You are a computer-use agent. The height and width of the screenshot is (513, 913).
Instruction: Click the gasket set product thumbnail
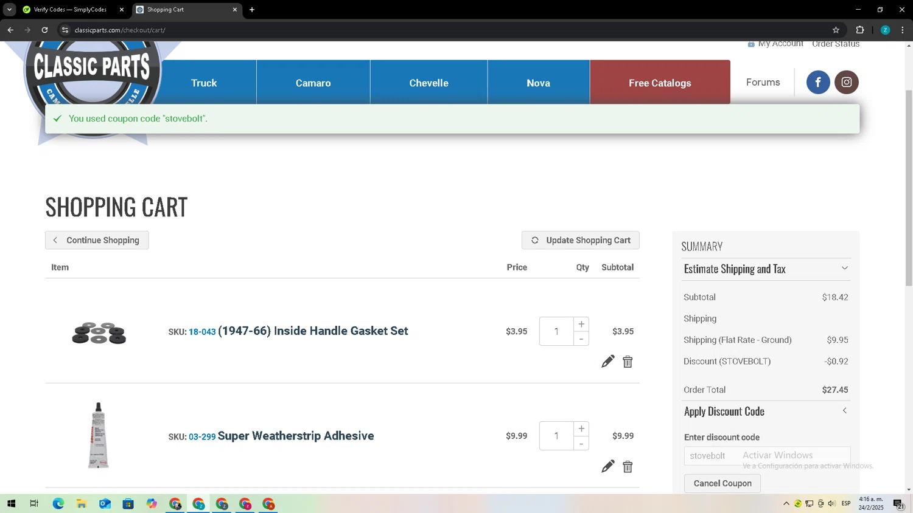[99, 332]
